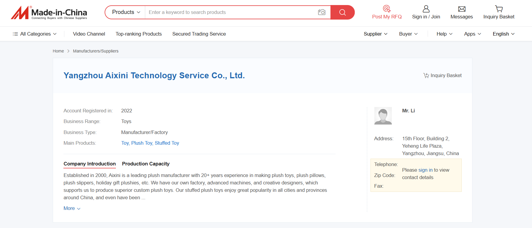Click sign in link for contact details

coord(425,170)
